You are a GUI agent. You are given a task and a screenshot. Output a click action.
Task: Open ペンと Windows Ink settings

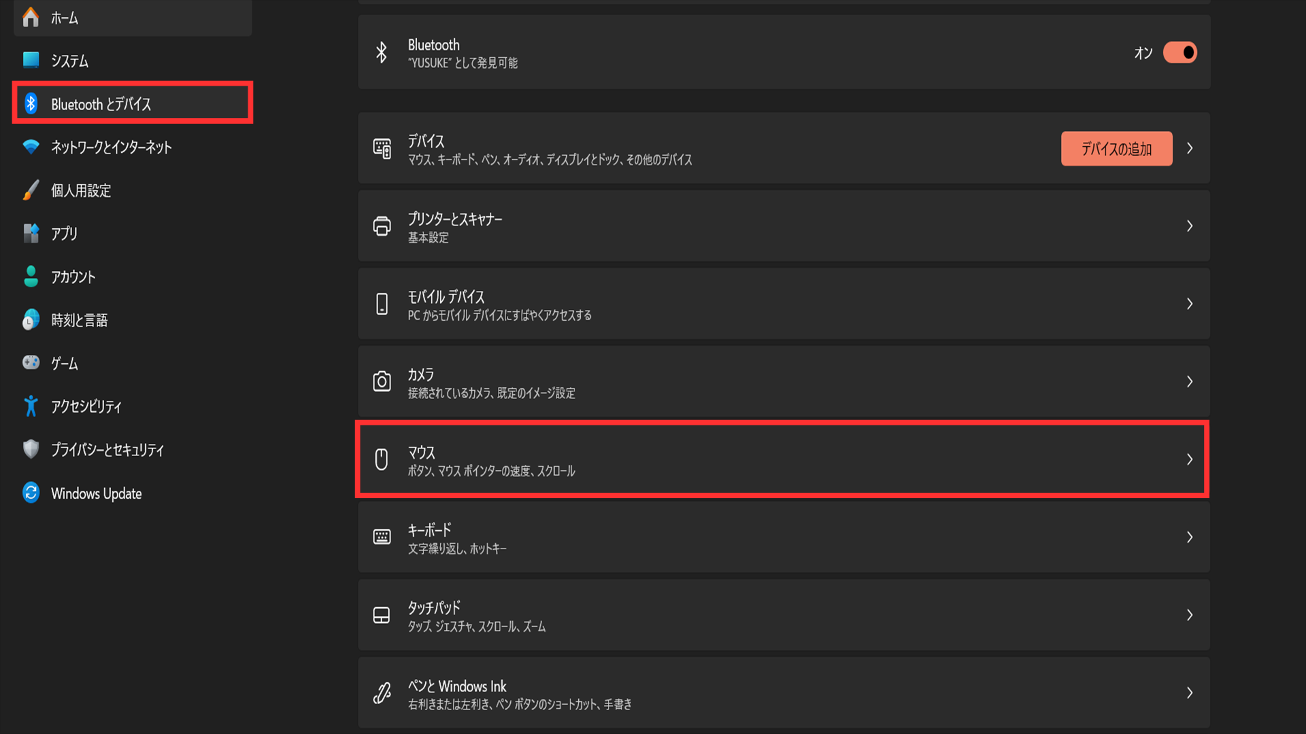(782, 693)
